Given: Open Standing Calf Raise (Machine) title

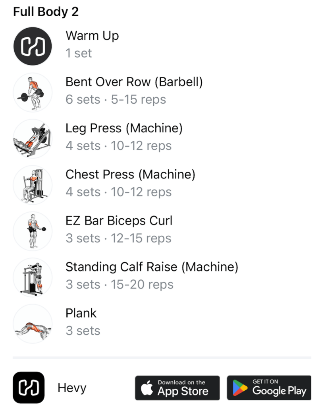Looking at the screenshot, I should (152, 267).
